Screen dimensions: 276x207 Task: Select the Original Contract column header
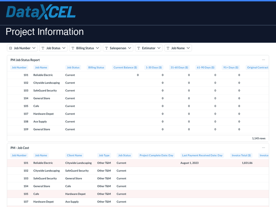[x=257, y=67]
